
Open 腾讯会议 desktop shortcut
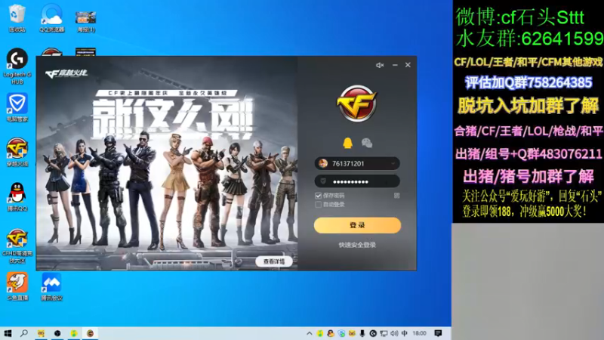51,286
